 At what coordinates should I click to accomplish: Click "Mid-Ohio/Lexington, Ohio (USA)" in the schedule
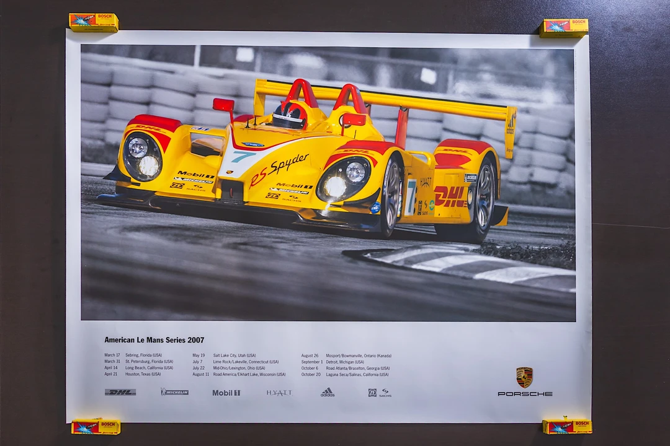[239, 368]
